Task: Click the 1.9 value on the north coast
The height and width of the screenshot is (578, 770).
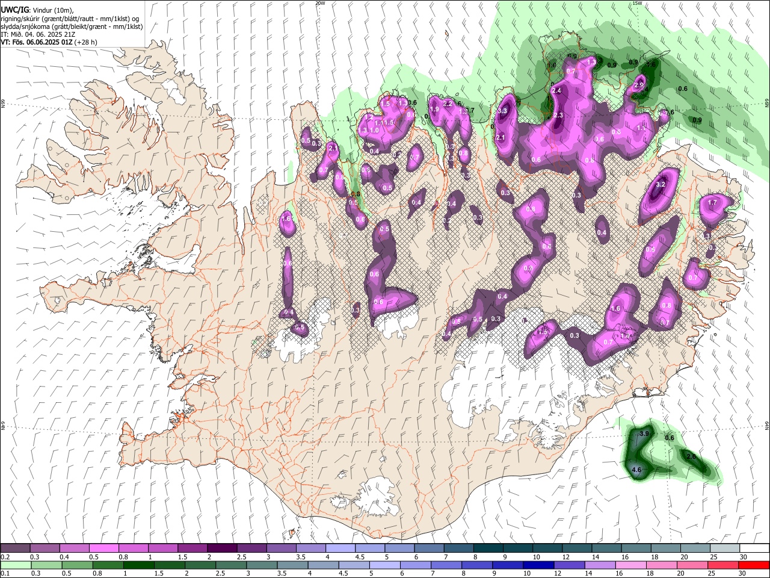Action: (x=434, y=110)
